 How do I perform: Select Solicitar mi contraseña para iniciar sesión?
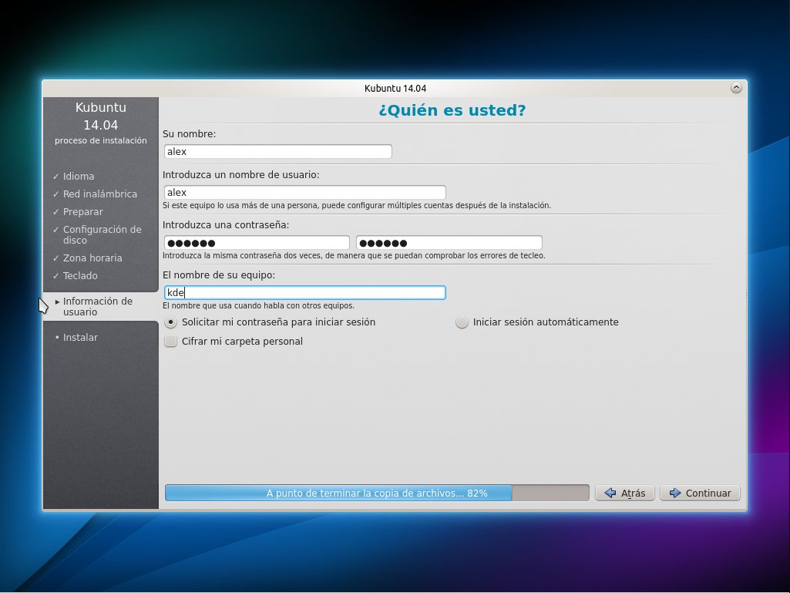point(270,322)
